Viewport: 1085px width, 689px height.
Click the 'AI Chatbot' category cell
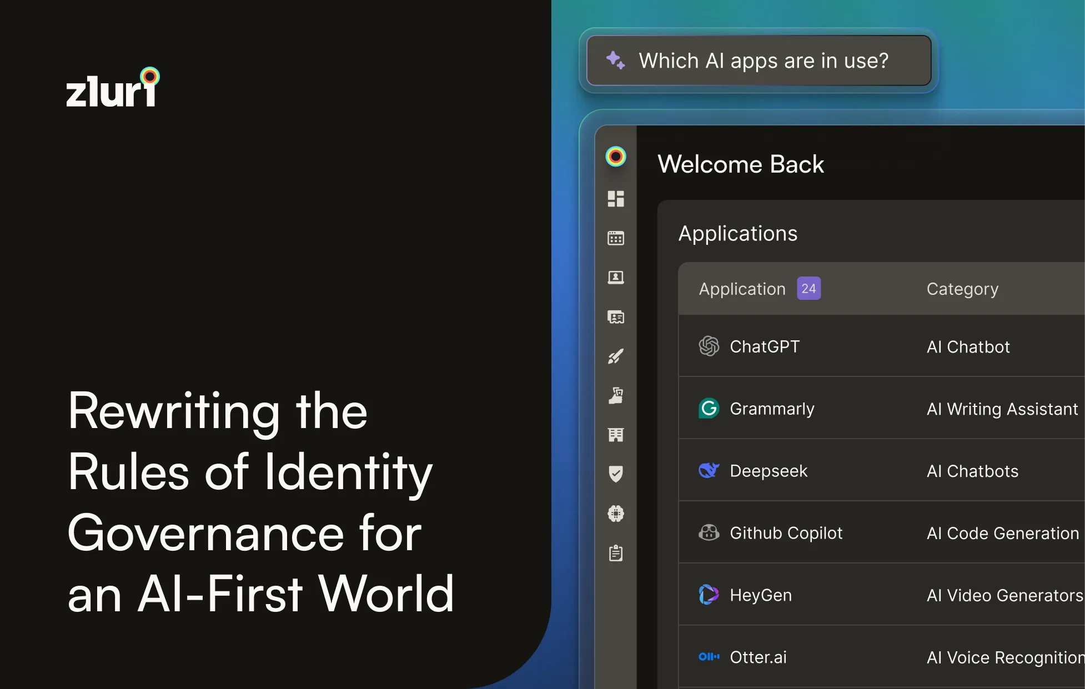[968, 347]
